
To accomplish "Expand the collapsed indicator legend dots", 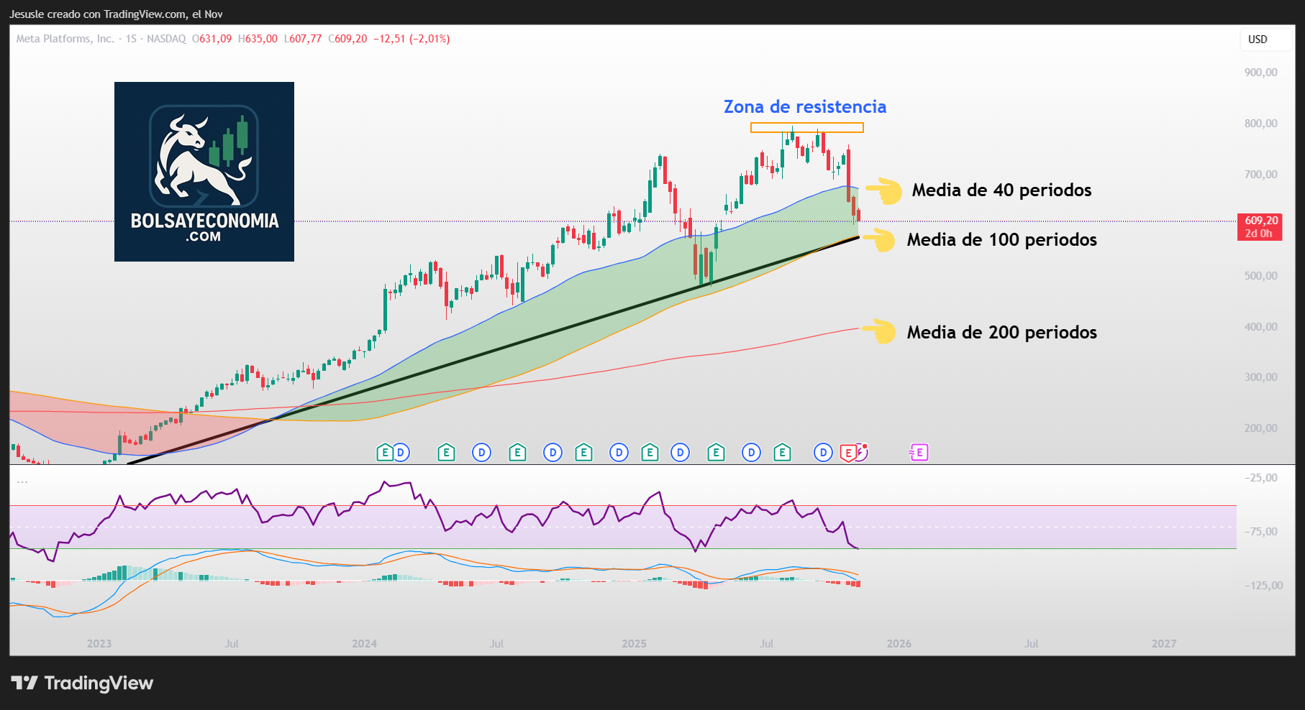I will click(x=22, y=481).
